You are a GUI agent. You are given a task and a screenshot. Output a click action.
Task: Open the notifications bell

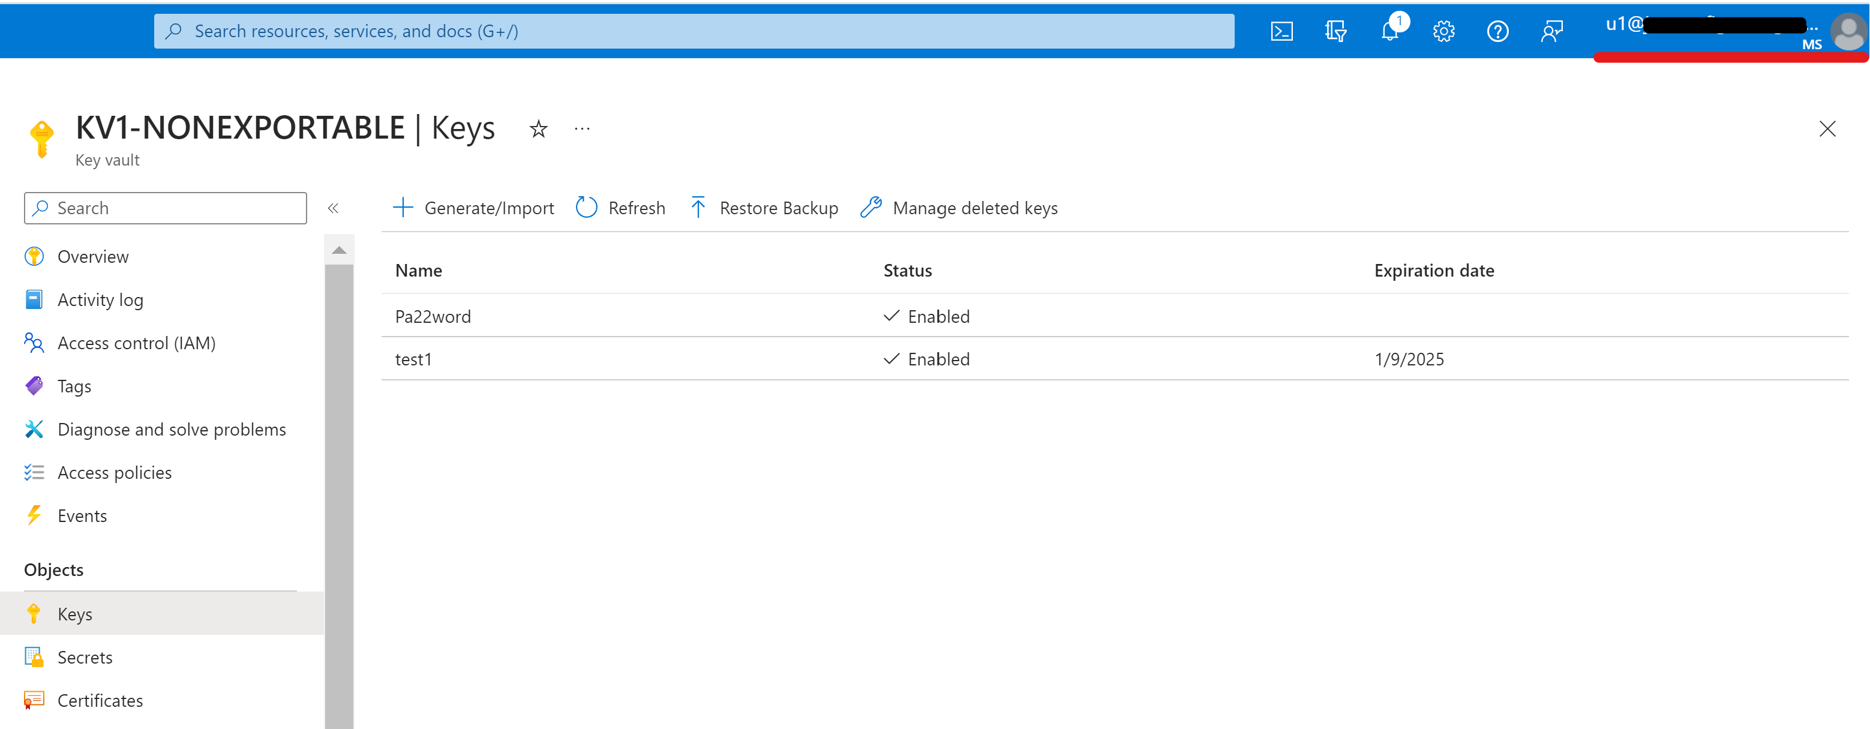[1389, 31]
